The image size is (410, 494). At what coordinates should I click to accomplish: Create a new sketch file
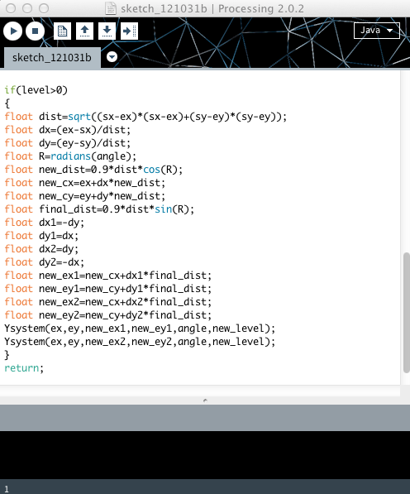(62, 31)
